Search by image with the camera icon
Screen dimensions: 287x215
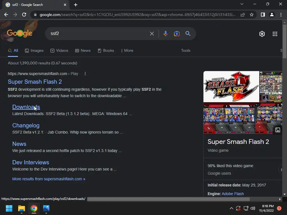pyautogui.click(x=177, y=34)
